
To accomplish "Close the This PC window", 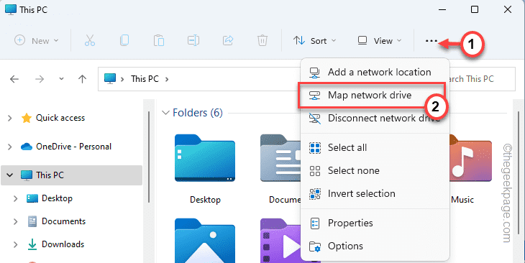I will (508, 9).
